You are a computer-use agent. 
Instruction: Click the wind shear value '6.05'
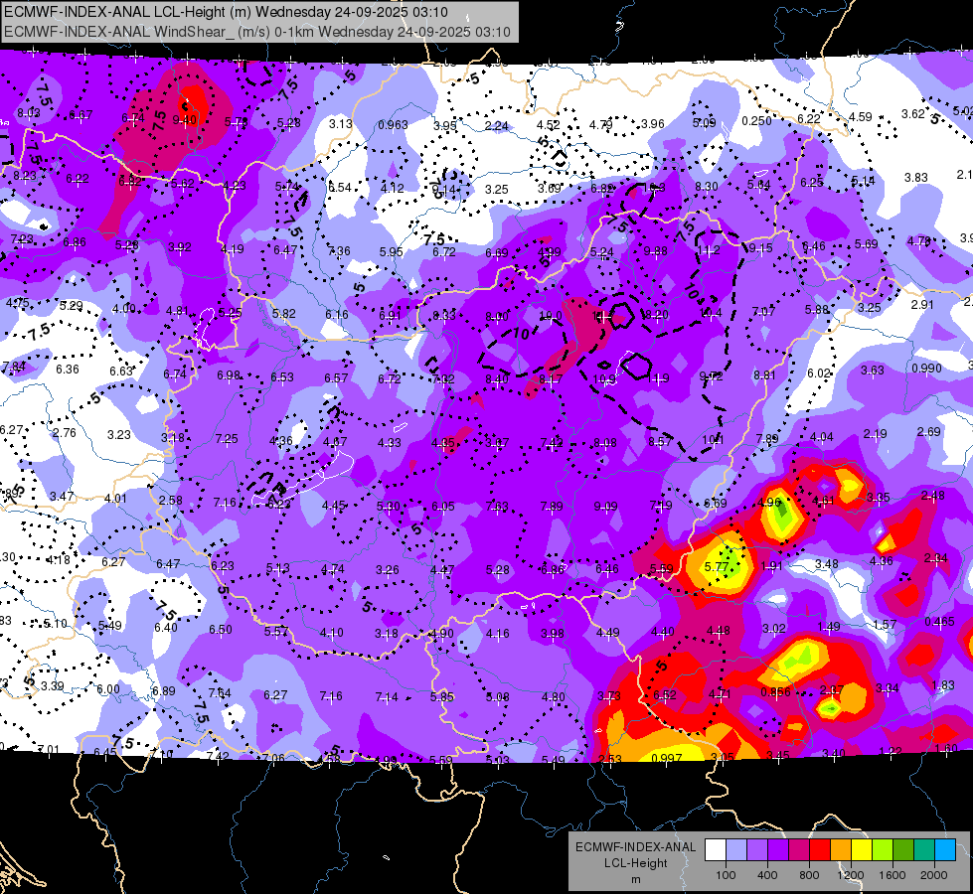(443, 507)
